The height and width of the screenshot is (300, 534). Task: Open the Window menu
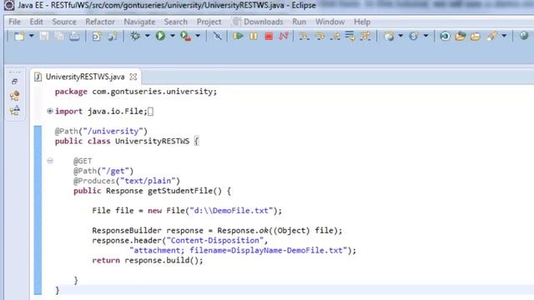pos(330,22)
